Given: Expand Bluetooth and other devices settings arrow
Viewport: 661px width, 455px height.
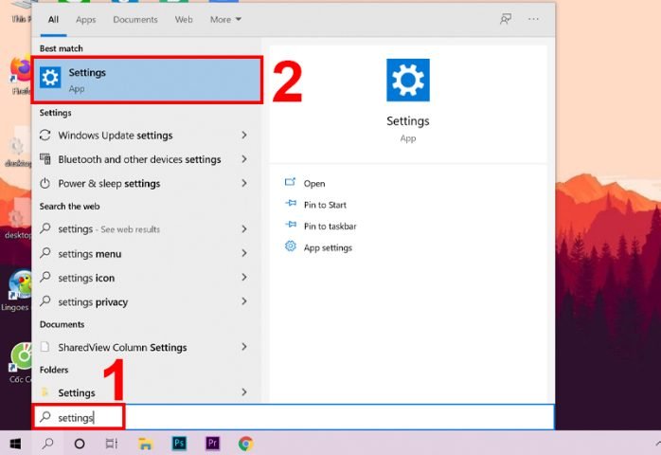Looking at the screenshot, I should click(244, 159).
